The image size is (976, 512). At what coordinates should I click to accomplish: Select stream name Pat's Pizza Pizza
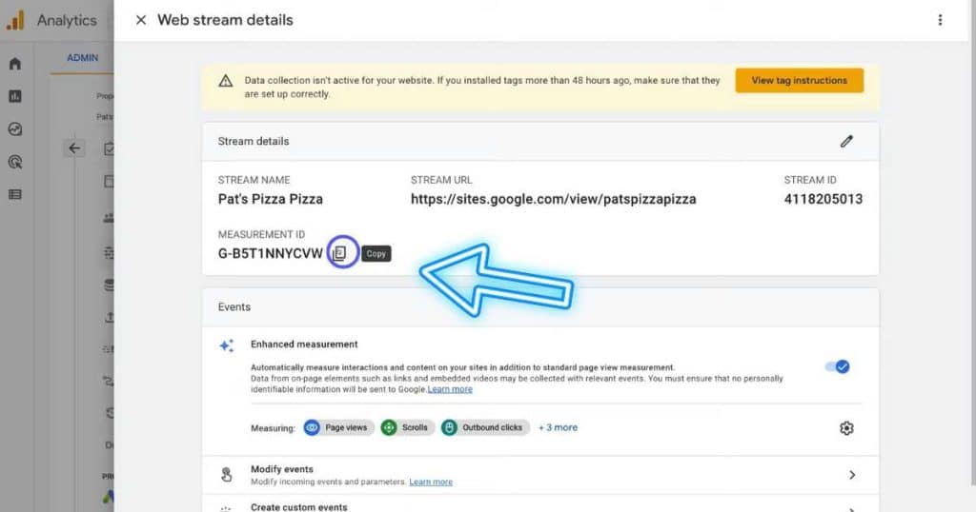270,200
